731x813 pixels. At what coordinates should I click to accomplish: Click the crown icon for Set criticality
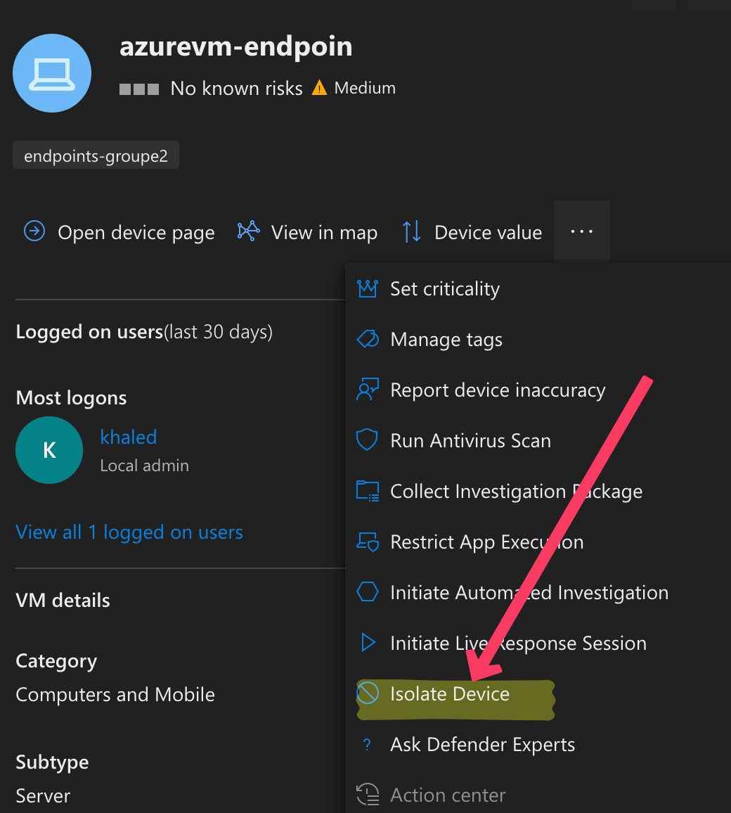(368, 288)
